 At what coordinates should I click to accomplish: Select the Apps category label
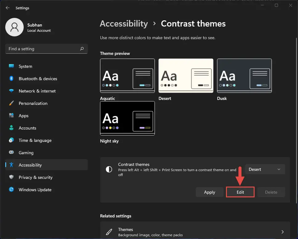24,116
